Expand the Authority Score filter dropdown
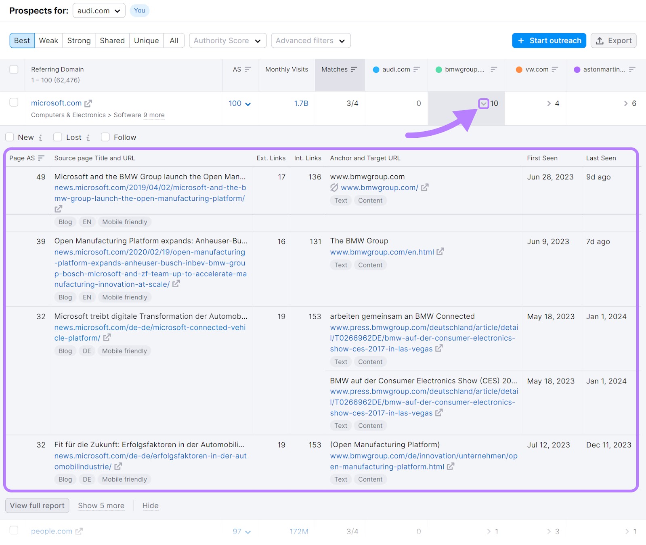Viewport: 646px width, 545px height. coord(228,40)
